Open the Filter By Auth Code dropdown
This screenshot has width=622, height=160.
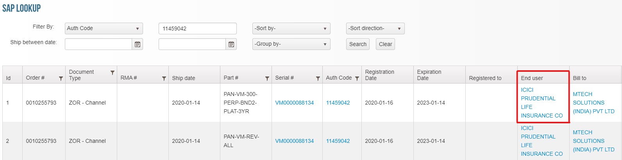coord(104,28)
